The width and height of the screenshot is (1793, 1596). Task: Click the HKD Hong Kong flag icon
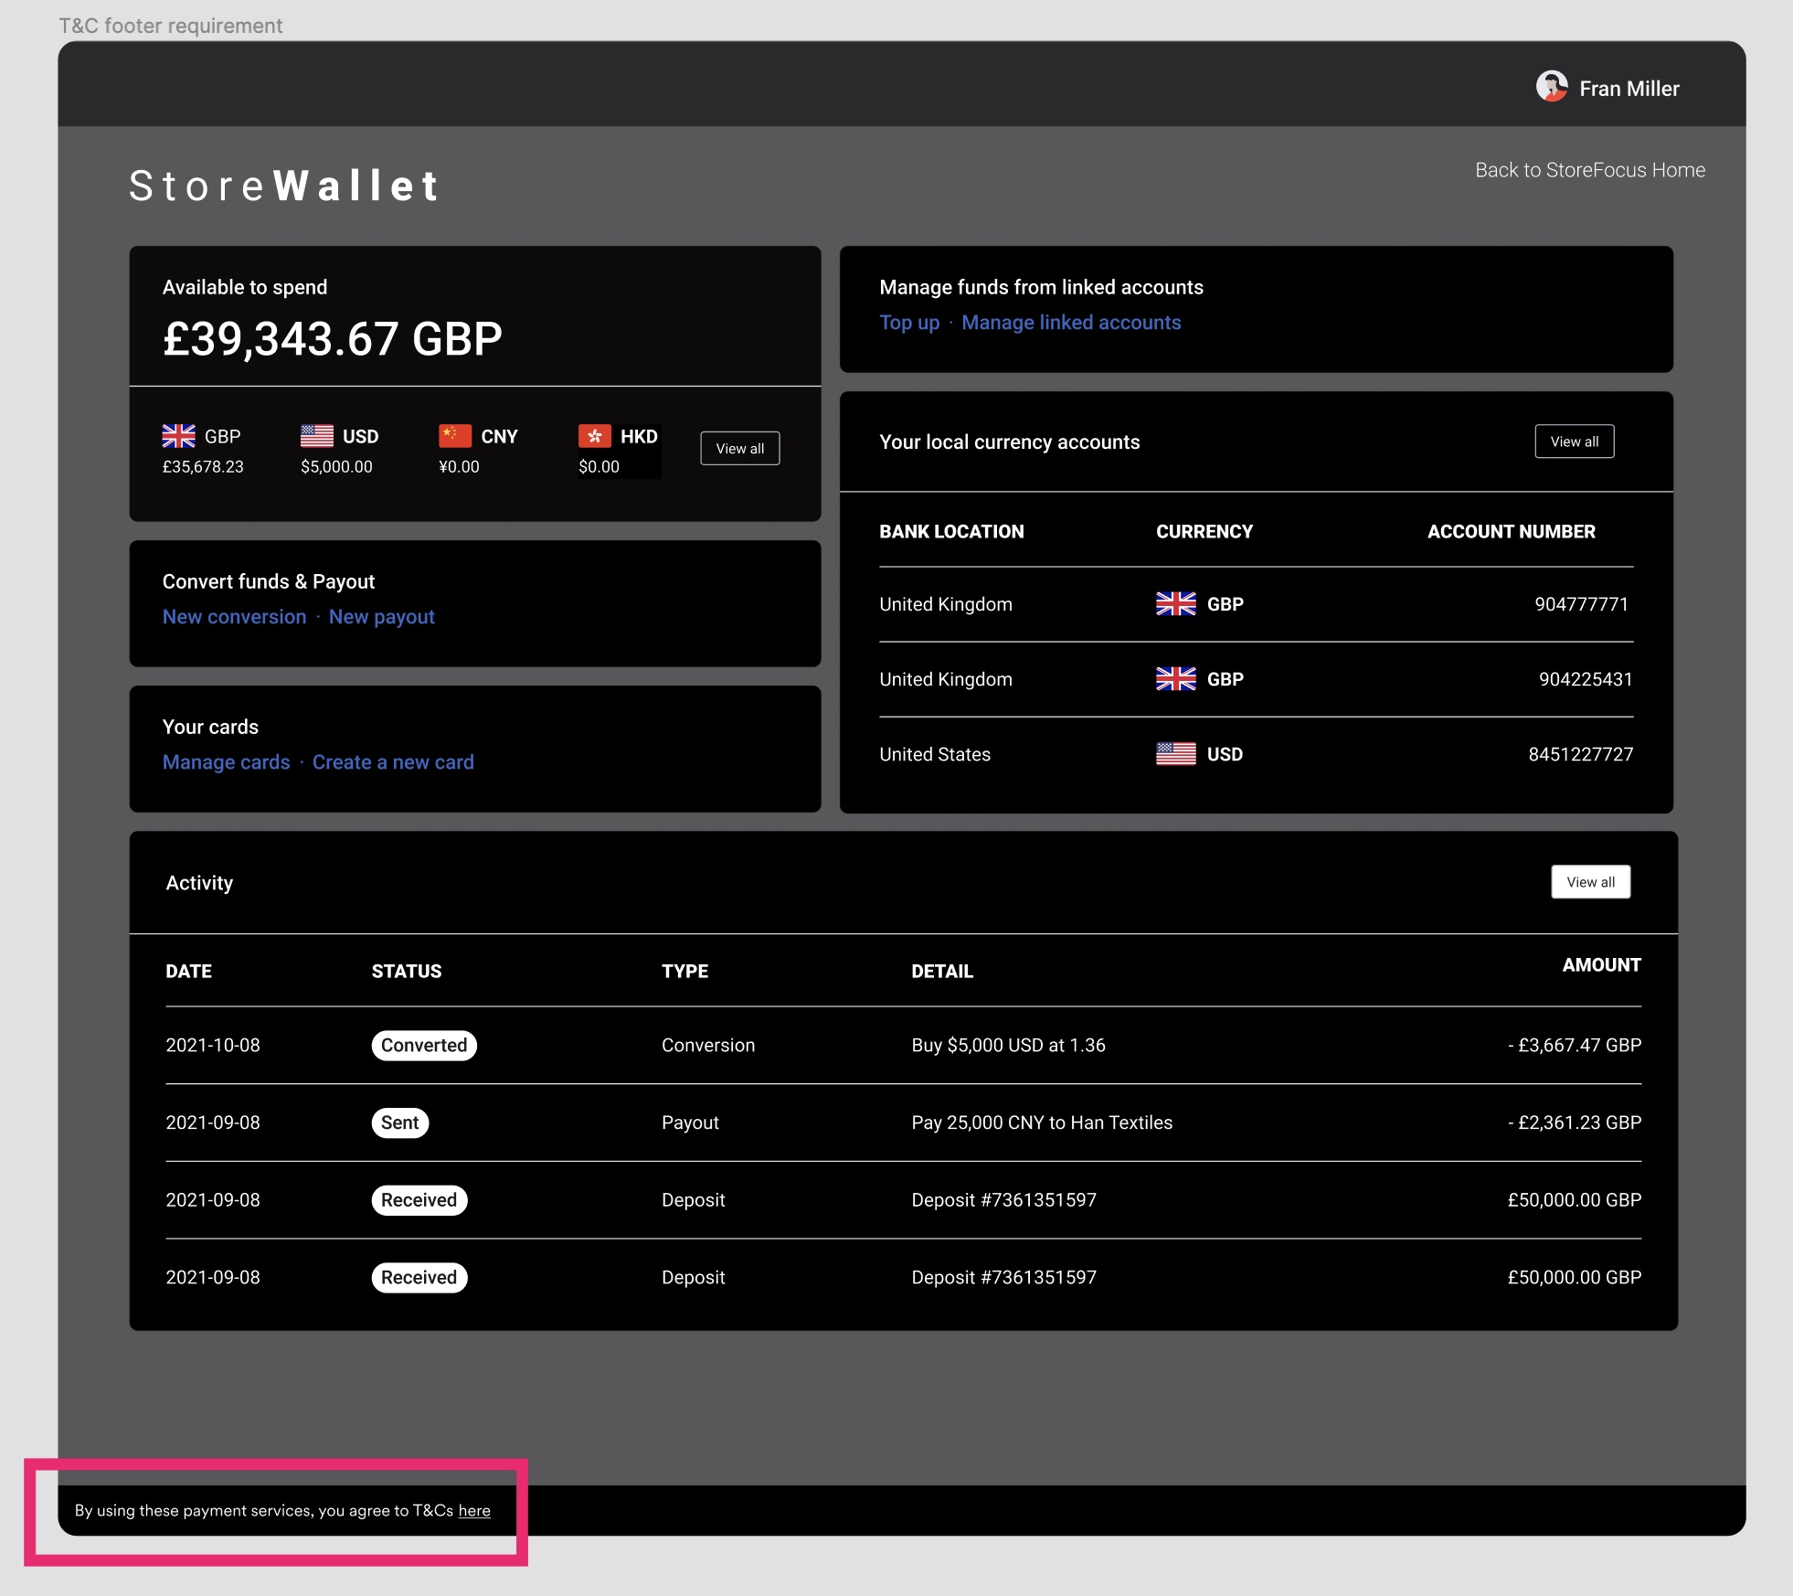(x=594, y=436)
